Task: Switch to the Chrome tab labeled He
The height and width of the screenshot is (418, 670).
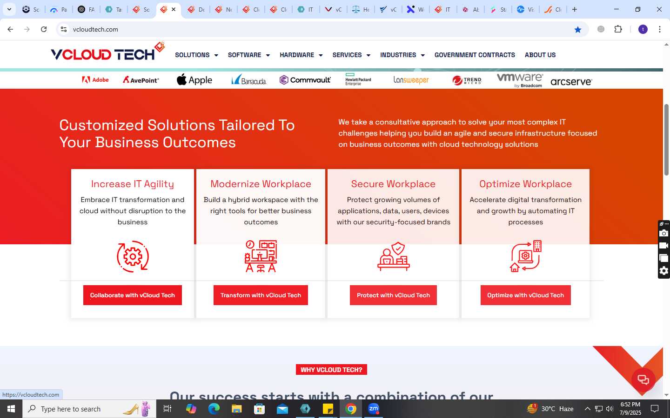Action: coord(361,9)
